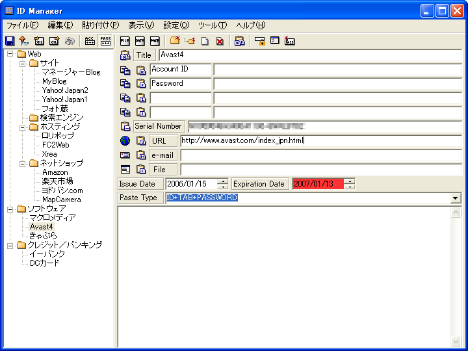Image resolution: width=468 pixels, height=351 pixels.
Task: Open the Paste Type dropdown arrow
Action: point(455,198)
